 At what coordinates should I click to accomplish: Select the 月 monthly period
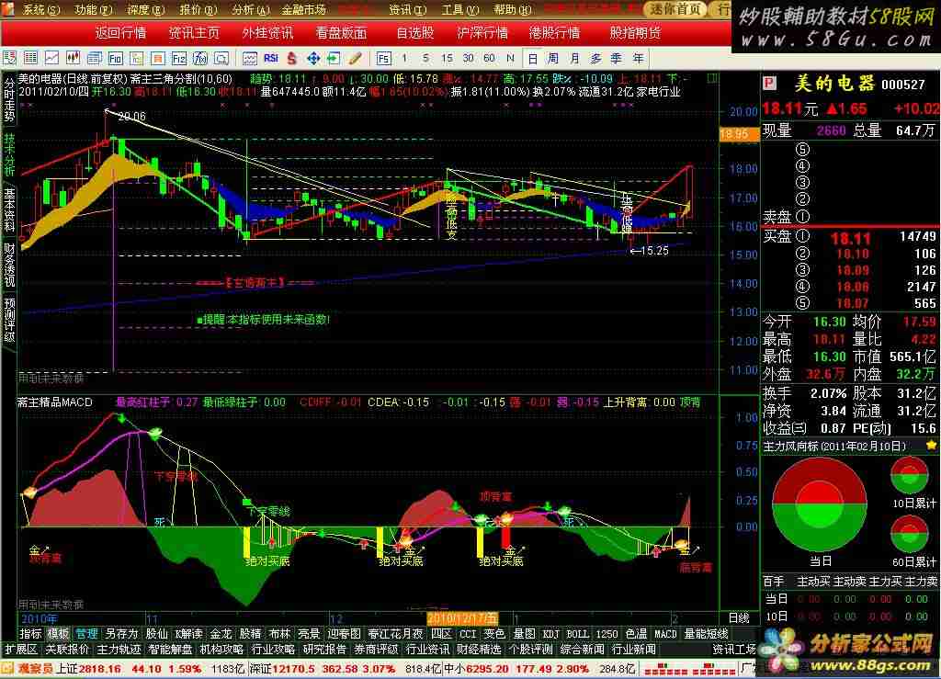575,58
